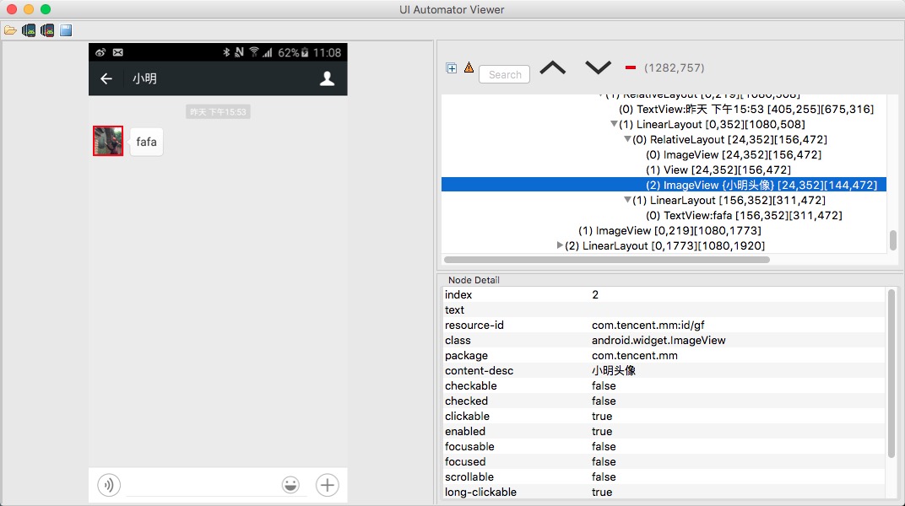This screenshot has height=506, width=905.
Task: Go to next search result (down chevron)
Action: point(598,68)
